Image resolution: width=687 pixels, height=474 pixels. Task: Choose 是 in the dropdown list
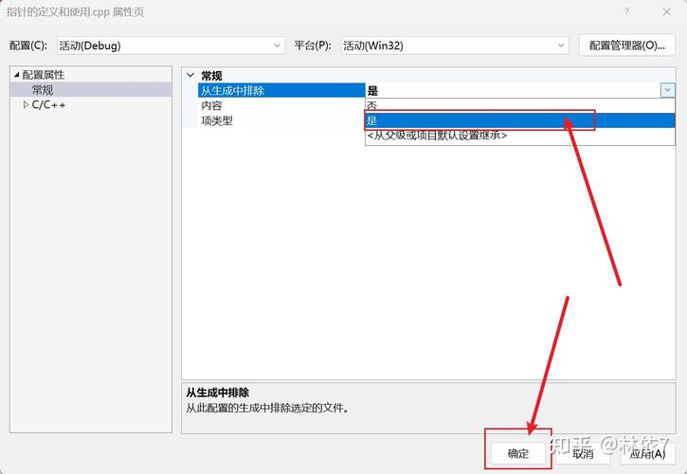point(519,120)
